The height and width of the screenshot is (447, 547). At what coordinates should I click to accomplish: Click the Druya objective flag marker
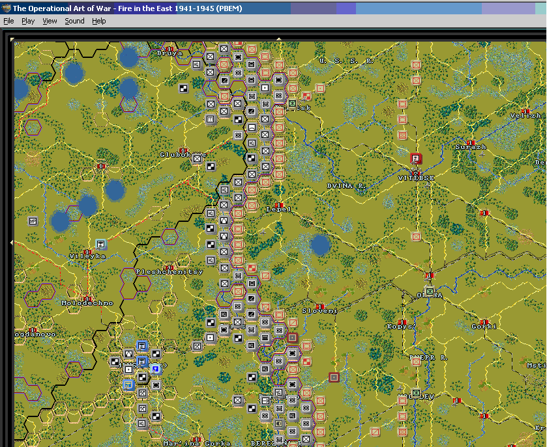(170, 49)
